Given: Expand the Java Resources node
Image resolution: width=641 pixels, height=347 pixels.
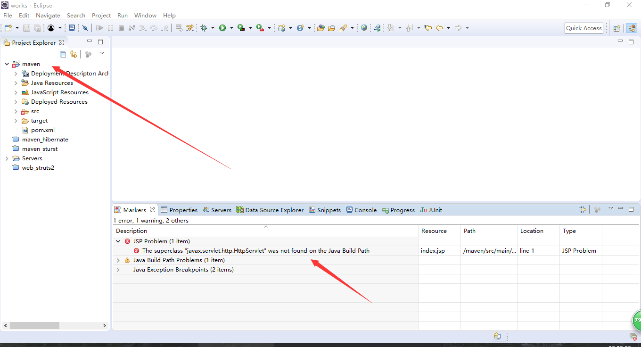Looking at the screenshot, I should coord(16,83).
